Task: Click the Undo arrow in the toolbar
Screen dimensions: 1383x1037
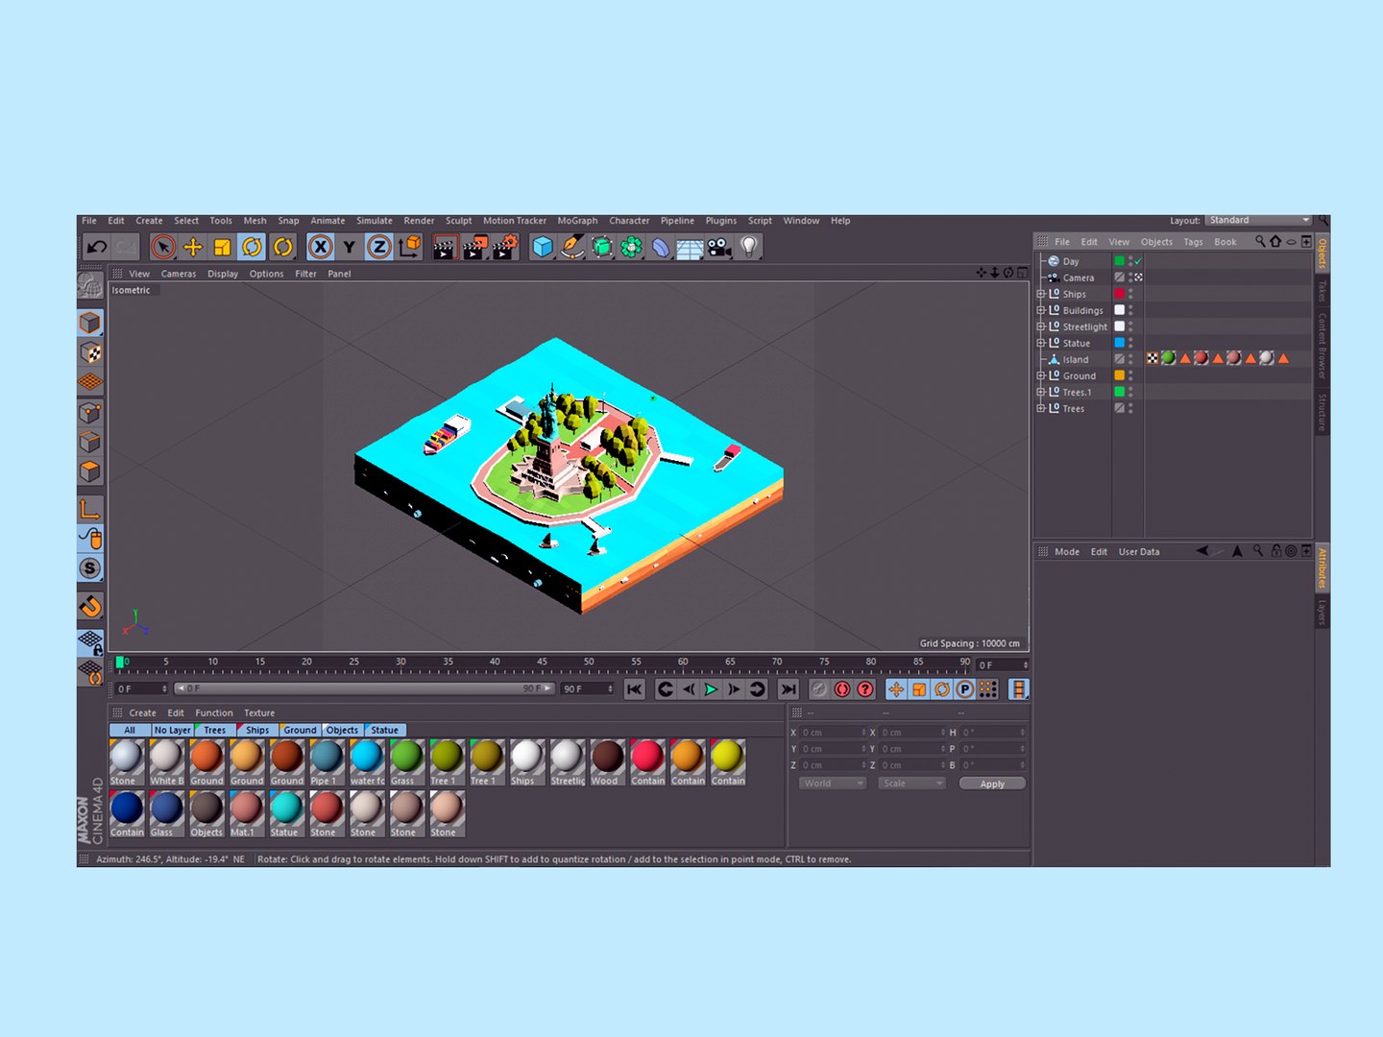Action: pos(97,248)
